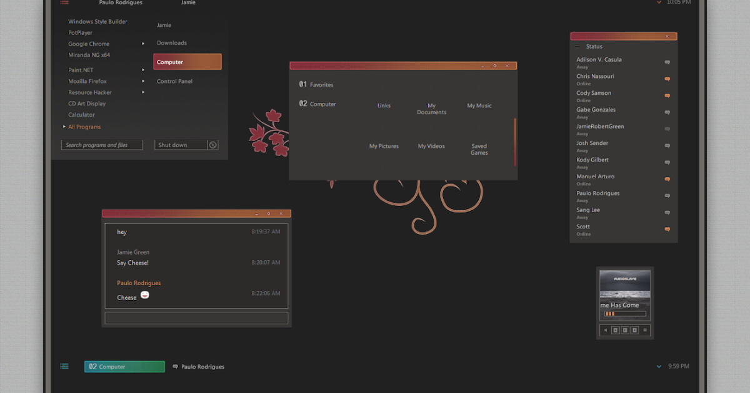Viewport: 750px width, 393px height.
Task: Click the smiley emoticon after Cheese message
Action: point(144,295)
